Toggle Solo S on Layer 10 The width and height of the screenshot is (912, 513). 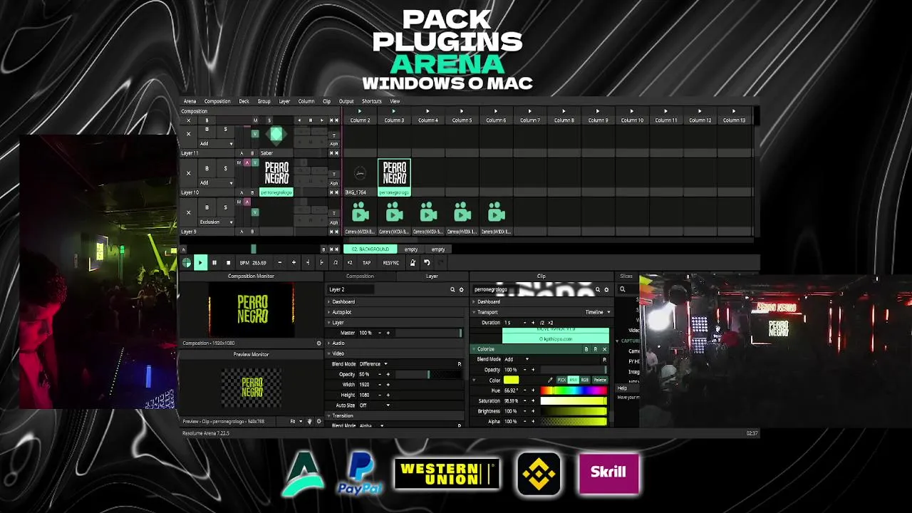(x=225, y=168)
